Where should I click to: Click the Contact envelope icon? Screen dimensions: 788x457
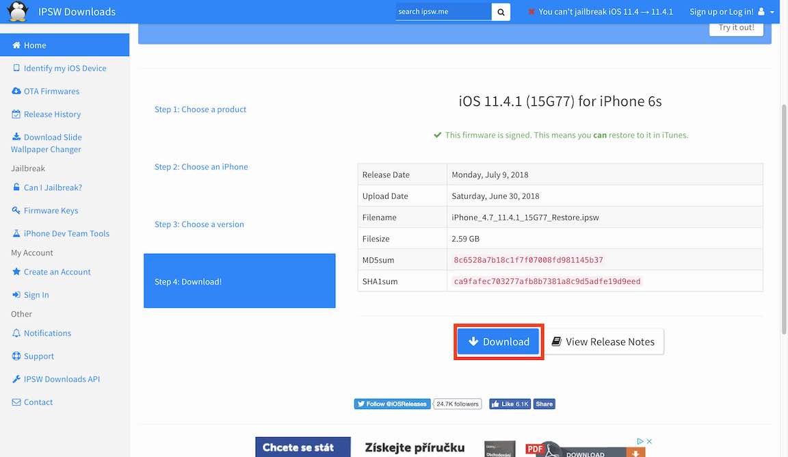[16, 402]
